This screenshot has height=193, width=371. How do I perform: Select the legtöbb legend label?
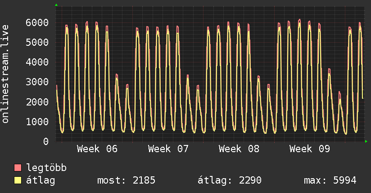[46, 168]
